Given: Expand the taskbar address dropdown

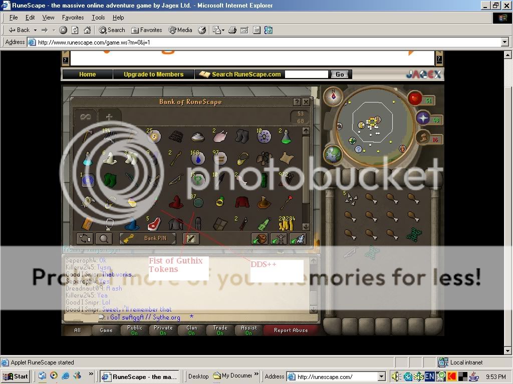Looking at the screenshot, I should 381,377.
